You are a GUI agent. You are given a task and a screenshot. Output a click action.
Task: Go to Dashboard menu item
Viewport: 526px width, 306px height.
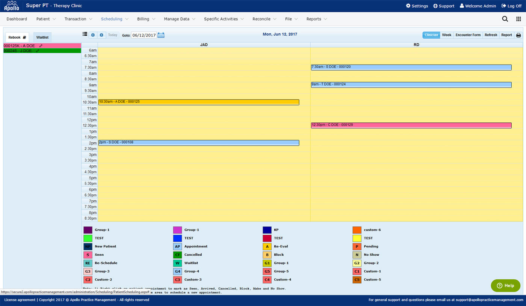17,19
